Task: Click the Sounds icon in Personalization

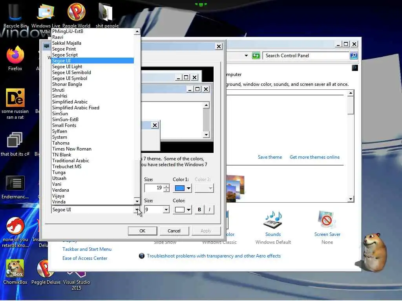Action: click(273, 220)
